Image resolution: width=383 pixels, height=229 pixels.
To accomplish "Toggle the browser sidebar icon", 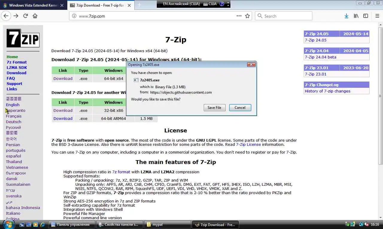I will (x=366, y=16).
